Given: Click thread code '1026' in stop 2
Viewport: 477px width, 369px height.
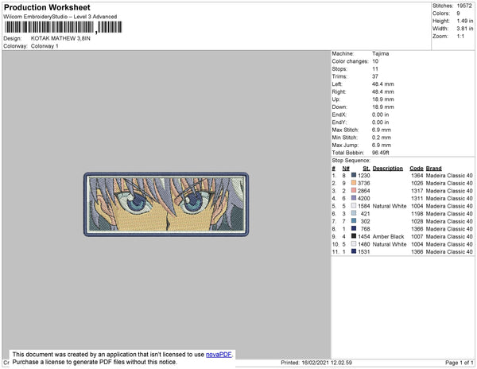Looking at the screenshot, I should pos(417,183).
